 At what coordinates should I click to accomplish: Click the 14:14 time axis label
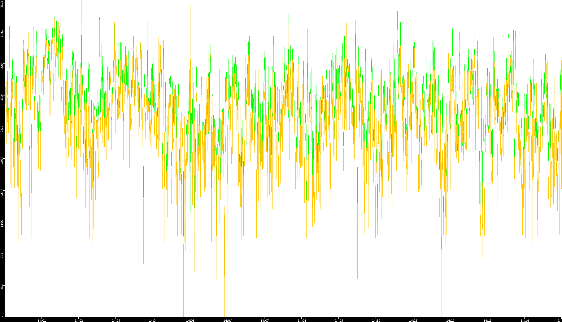pyautogui.click(x=525, y=320)
